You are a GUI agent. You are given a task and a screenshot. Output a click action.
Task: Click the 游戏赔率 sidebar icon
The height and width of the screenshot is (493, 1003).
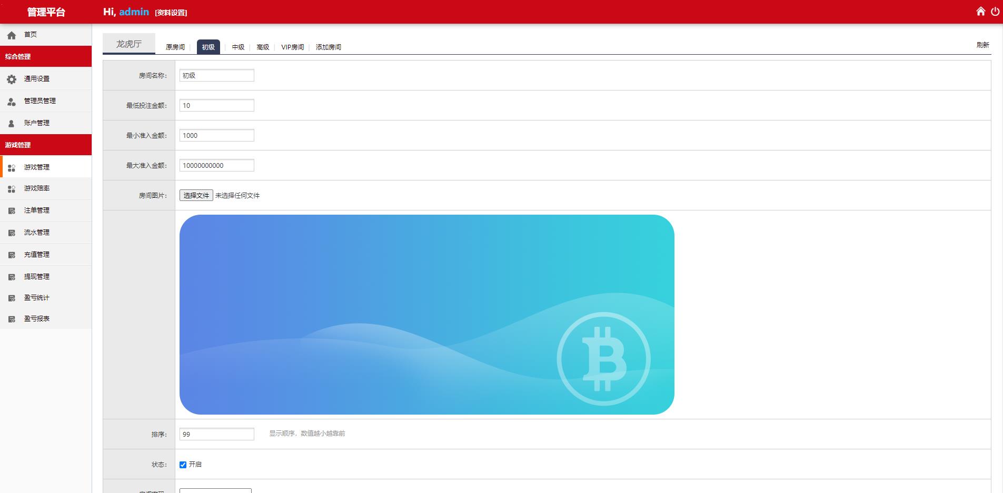point(12,189)
